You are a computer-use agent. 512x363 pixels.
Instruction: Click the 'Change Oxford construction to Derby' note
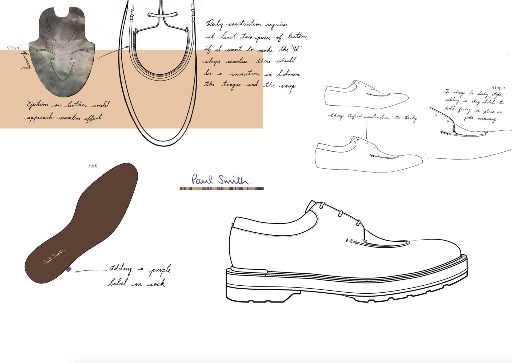(372, 117)
